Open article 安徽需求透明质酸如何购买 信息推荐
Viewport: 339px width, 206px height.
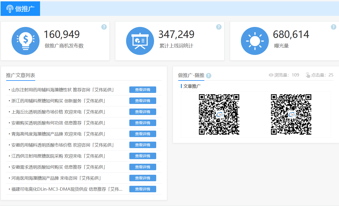(x=59, y=167)
